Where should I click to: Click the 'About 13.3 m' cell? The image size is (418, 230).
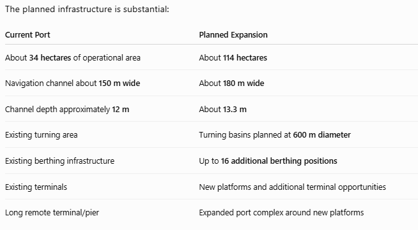pos(222,109)
